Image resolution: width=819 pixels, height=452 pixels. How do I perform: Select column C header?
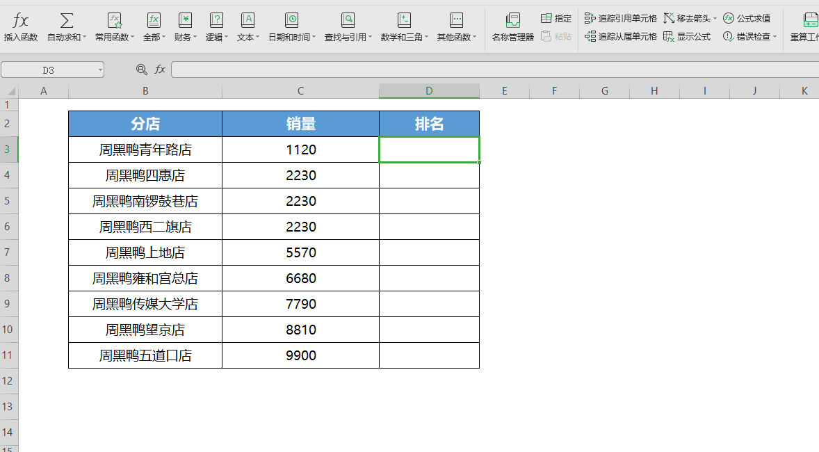[x=300, y=91]
